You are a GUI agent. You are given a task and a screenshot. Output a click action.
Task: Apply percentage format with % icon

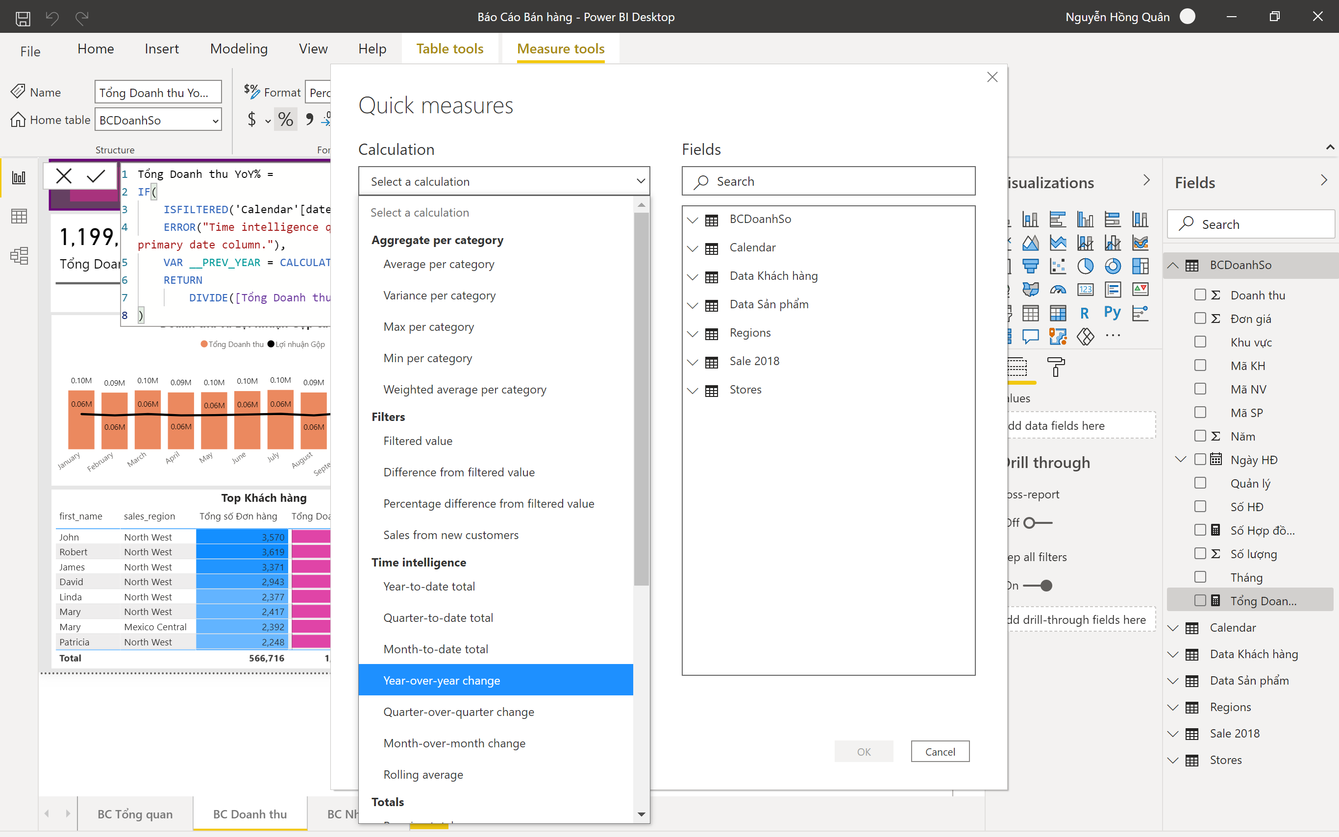pyautogui.click(x=286, y=119)
